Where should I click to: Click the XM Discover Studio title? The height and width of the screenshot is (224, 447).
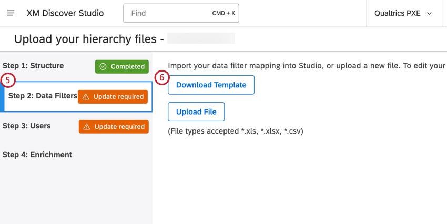pyautogui.click(x=65, y=13)
